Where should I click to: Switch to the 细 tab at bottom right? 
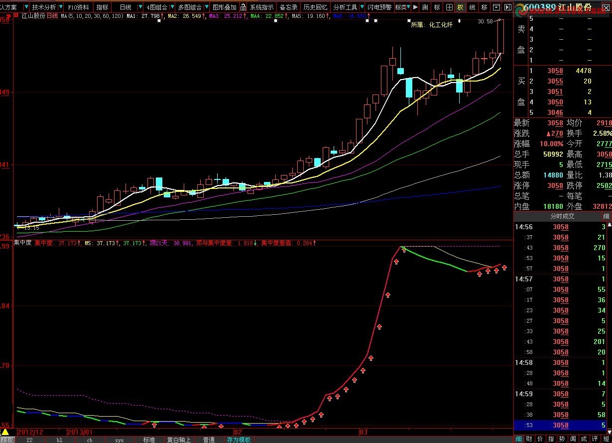[518, 439]
